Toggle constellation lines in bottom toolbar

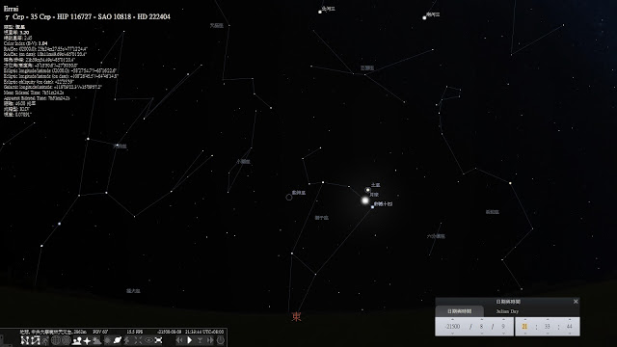[25, 340]
